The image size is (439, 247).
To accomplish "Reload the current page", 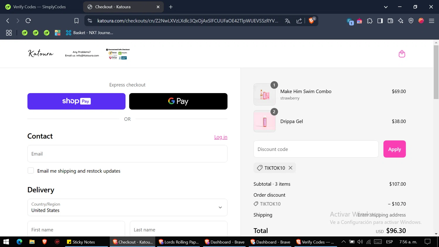I will [x=28, y=20].
